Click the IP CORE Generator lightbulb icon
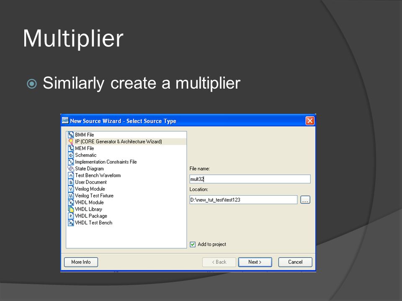This screenshot has height=301, width=402. [71, 142]
